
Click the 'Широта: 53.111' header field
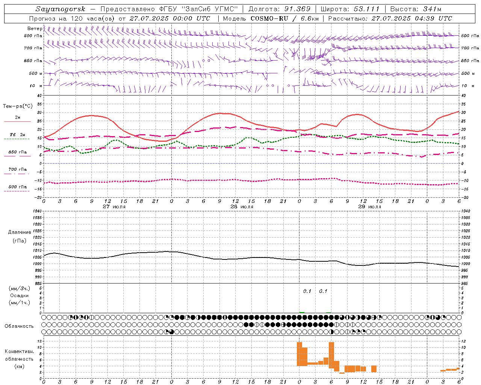point(350,9)
